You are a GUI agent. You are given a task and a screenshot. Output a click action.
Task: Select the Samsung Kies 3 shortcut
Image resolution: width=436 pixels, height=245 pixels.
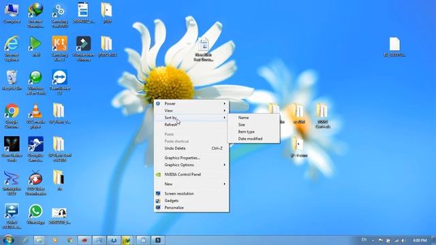(x=59, y=48)
